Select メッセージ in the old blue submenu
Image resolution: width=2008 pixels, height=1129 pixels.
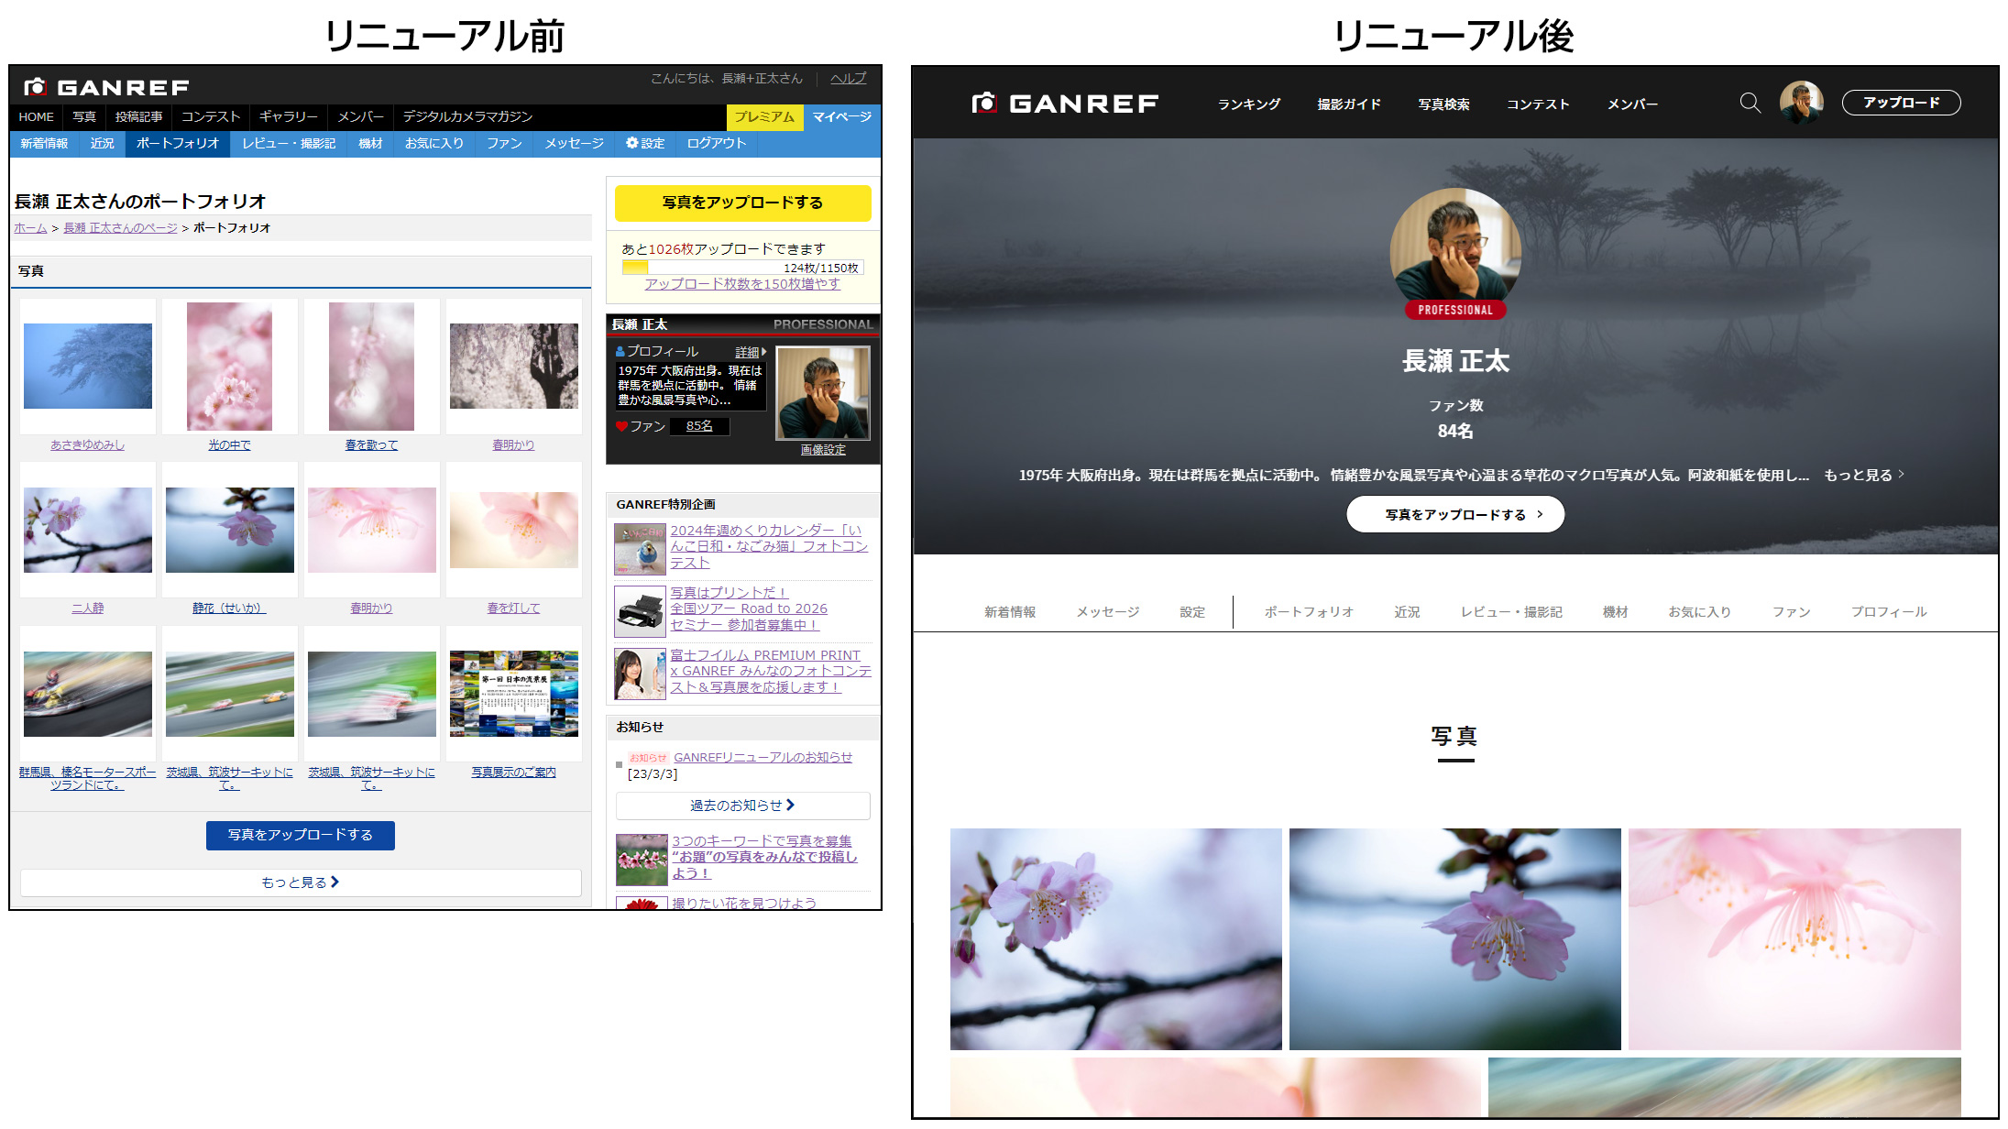pyautogui.click(x=574, y=143)
